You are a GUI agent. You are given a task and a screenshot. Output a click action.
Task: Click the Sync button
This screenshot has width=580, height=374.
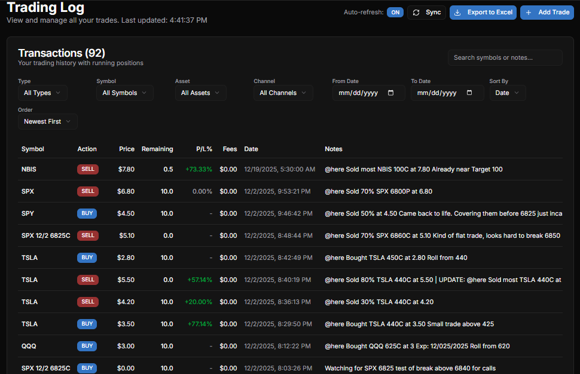(426, 12)
